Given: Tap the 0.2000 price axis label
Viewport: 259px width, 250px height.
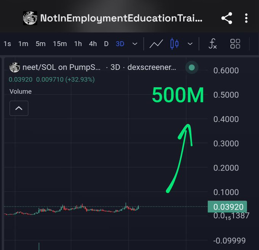Looking at the screenshot, I should [226, 168].
